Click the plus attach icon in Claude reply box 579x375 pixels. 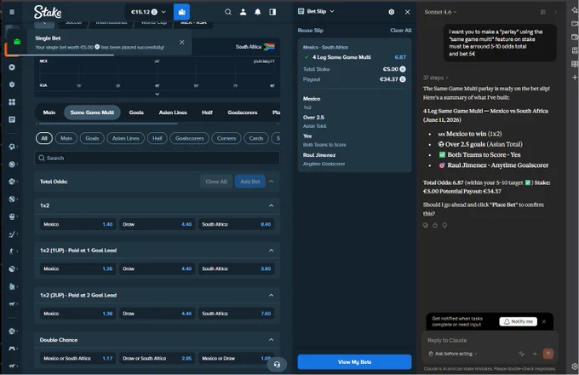click(535, 354)
